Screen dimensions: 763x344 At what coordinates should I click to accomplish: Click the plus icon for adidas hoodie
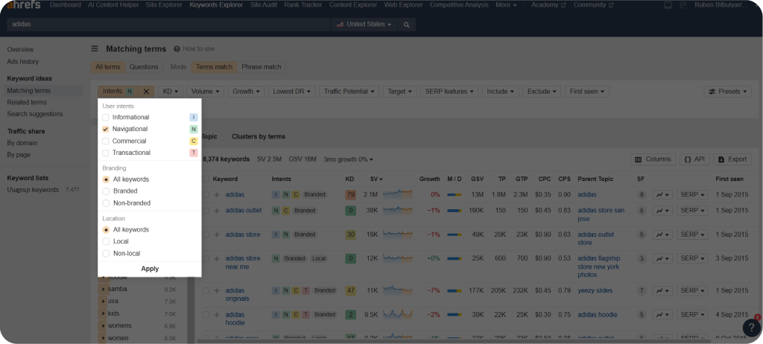(x=217, y=315)
